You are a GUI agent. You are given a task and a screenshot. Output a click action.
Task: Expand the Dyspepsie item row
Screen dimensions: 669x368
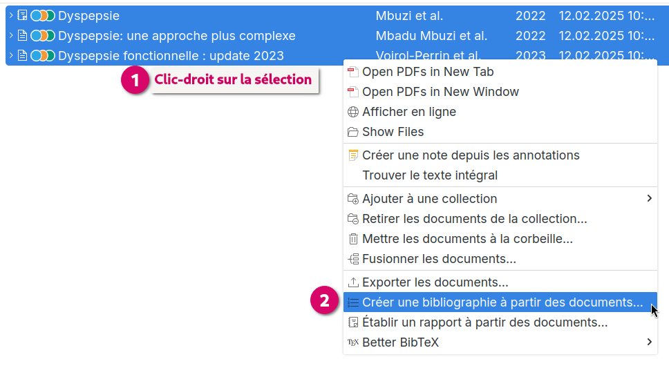click(x=11, y=15)
